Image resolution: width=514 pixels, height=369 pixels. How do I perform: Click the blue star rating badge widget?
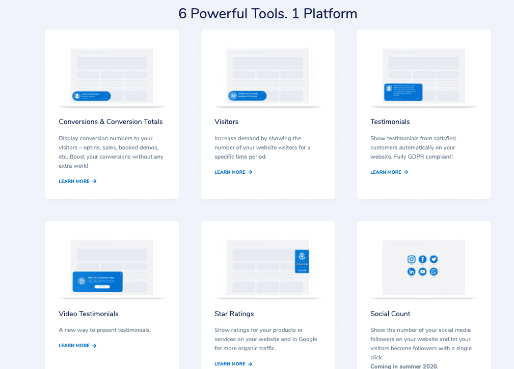pyautogui.click(x=302, y=261)
